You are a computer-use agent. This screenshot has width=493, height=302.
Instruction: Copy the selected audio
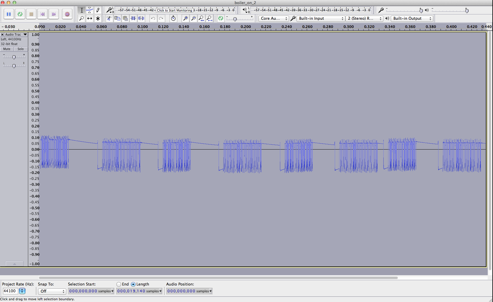click(x=117, y=19)
